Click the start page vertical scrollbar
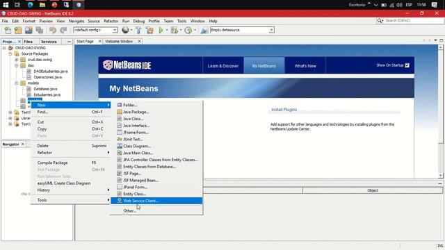This screenshot has width=445, height=250. tap(440, 111)
